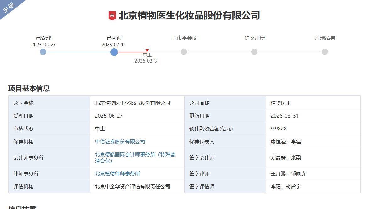Open the 北京植德律师事务所 link
Viewport: 365px width, 209px height.
(x=117, y=173)
